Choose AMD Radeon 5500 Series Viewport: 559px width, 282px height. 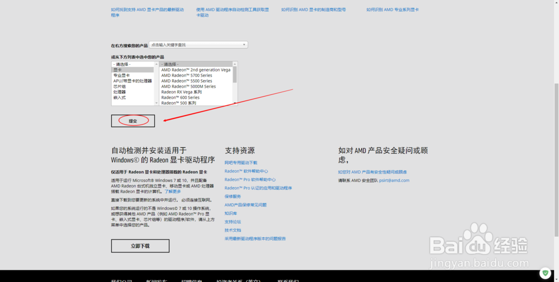(196, 81)
